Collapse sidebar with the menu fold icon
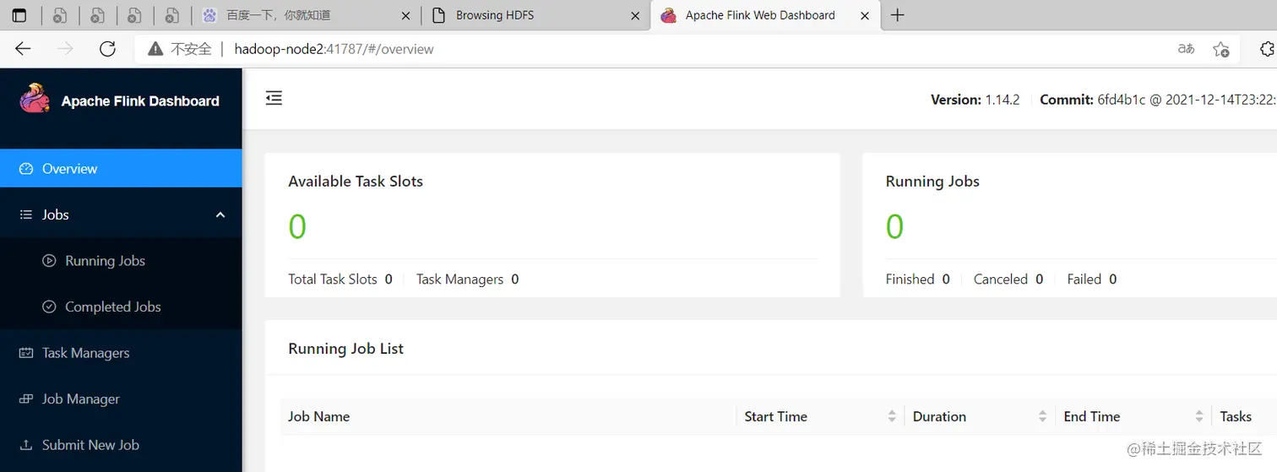This screenshot has width=1277, height=472. (274, 99)
